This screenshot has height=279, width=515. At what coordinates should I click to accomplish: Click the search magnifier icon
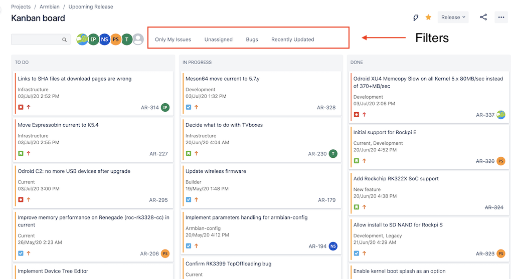[x=64, y=40]
